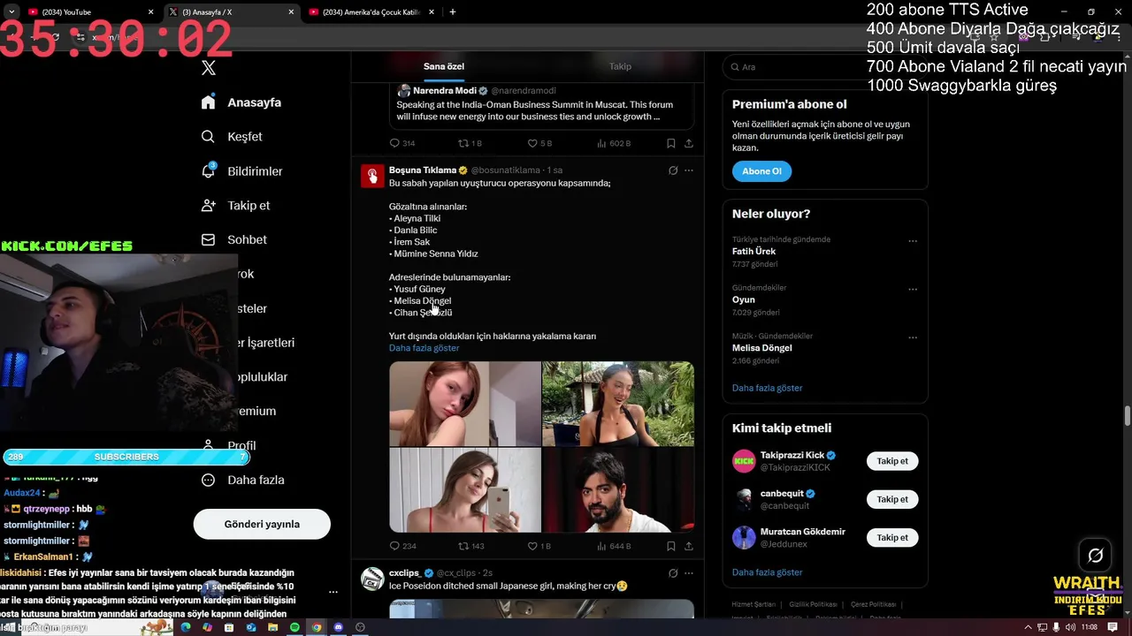Open top-right outdoor woman photo in post
This screenshot has width=1132, height=636.
pos(618,404)
